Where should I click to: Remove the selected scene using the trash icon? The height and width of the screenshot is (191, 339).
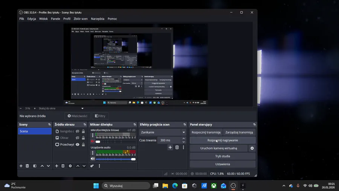pyautogui.click(x=27, y=166)
